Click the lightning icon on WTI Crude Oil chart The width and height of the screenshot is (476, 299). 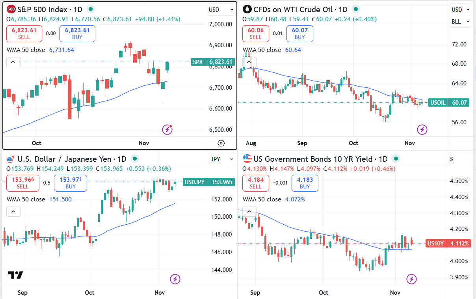point(422,129)
